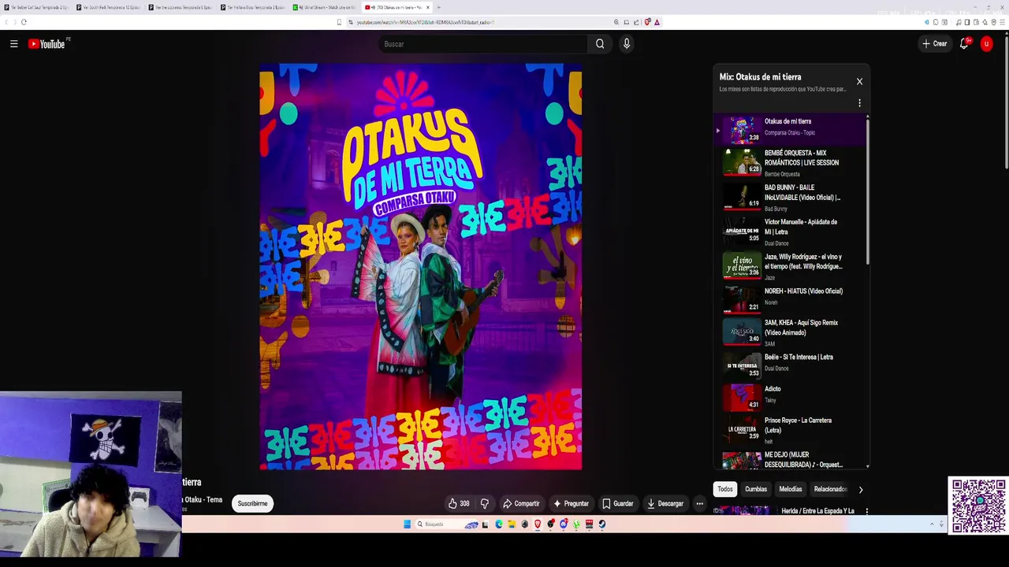Click the Buscar search field
Screen dimensions: 1009x567
pyautogui.click(x=482, y=44)
